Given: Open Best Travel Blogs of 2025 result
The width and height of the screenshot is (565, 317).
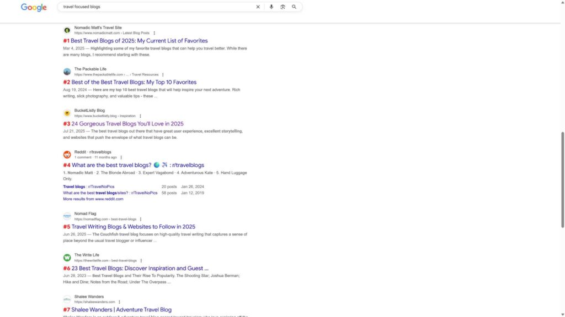Looking at the screenshot, I should click(x=139, y=41).
